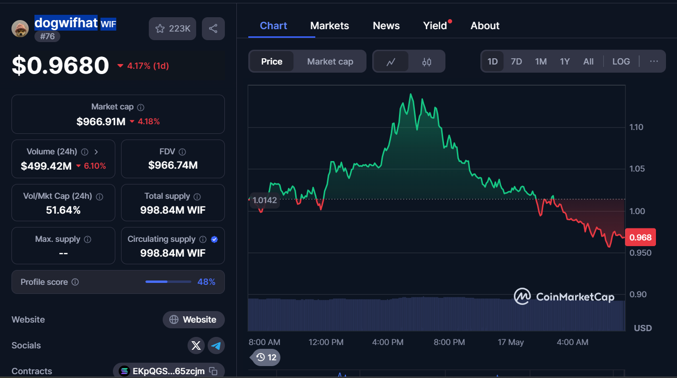The image size is (677, 378).
Task: Click the FDV info icon
Action: 182,152
